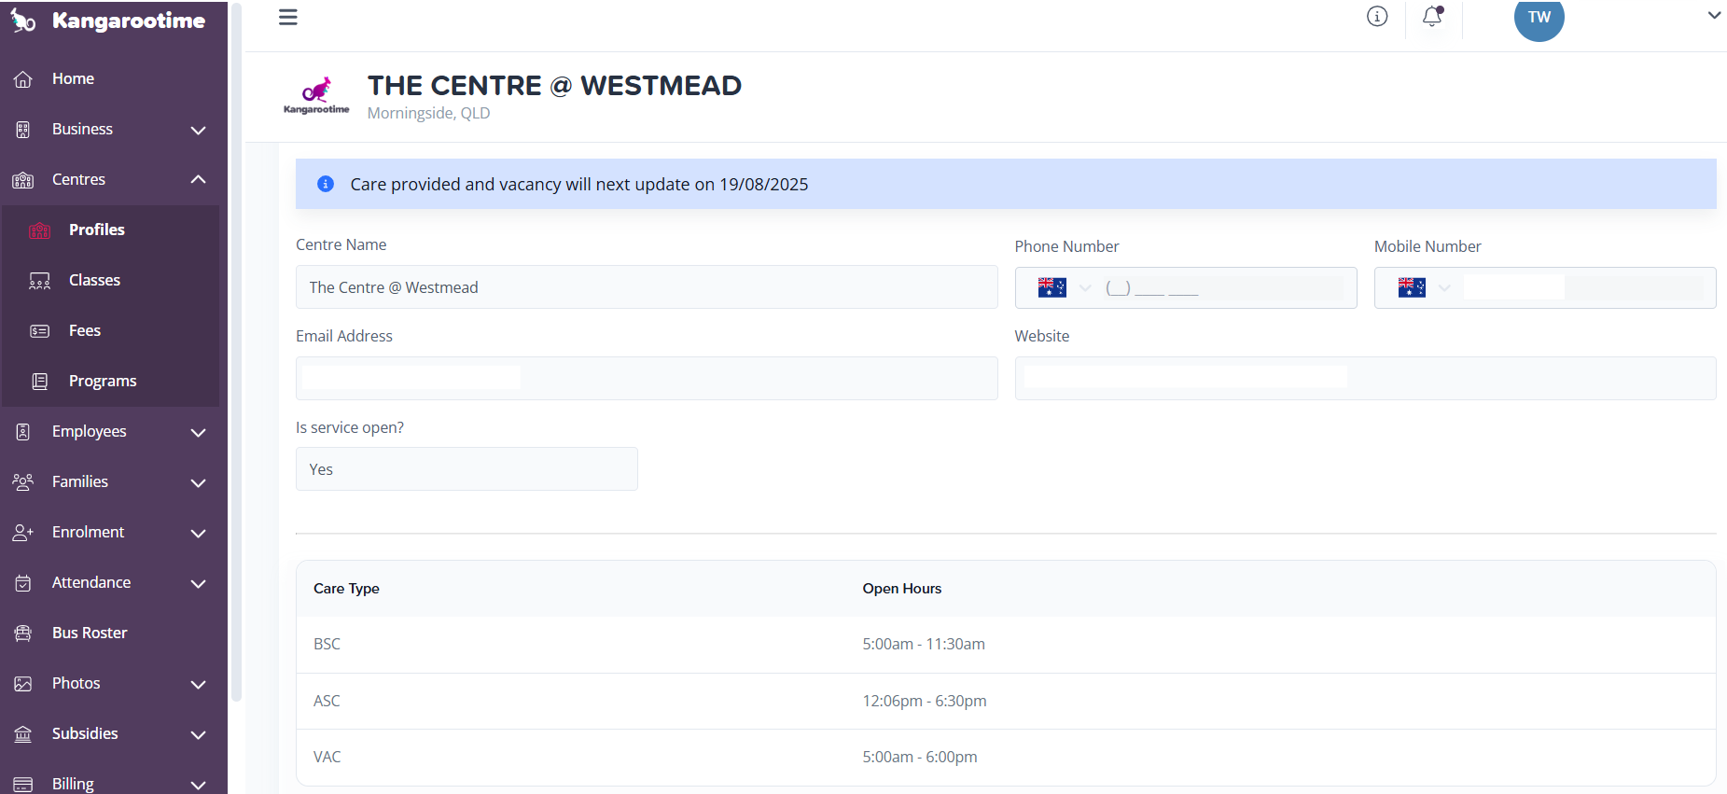Image resolution: width=1727 pixels, height=794 pixels.
Task: Click the Profiles icon in sidebar
Action: tap(40, 230)
